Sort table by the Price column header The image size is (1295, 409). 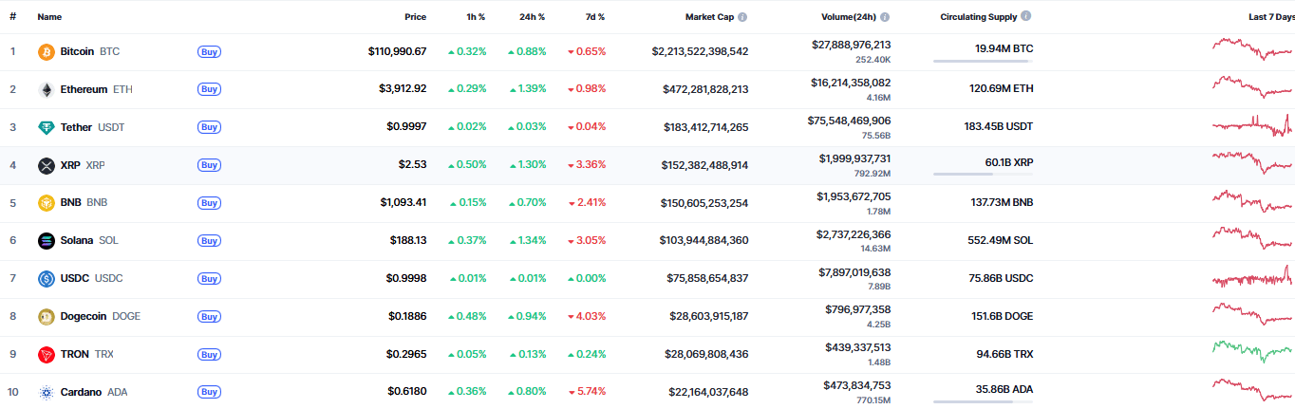tap(415, 17)
